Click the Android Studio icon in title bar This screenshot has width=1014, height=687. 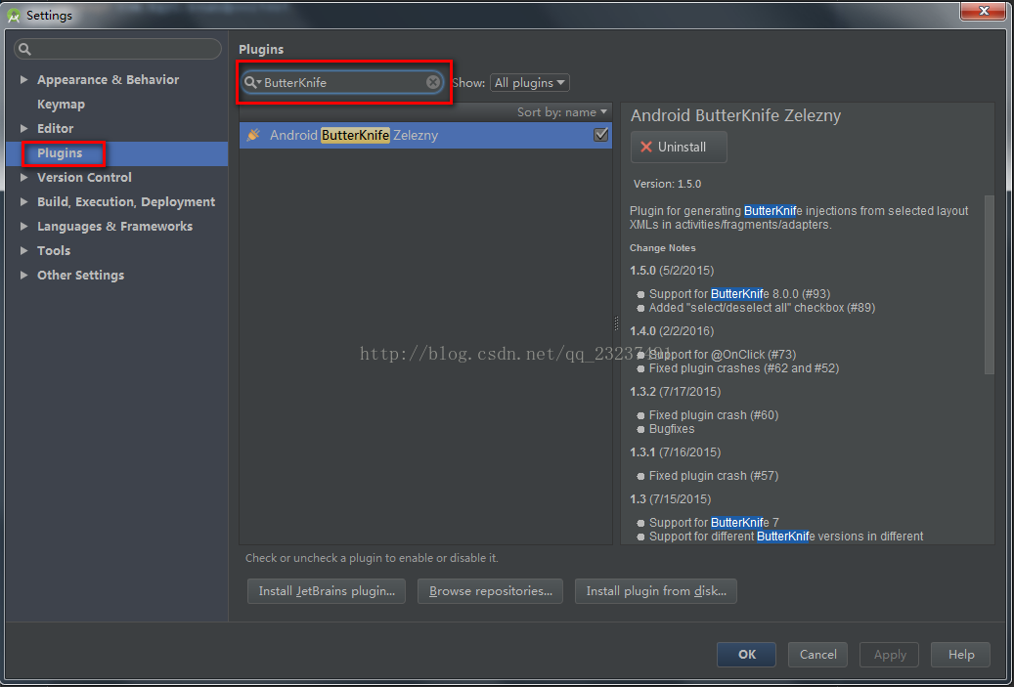coord(13,15)
